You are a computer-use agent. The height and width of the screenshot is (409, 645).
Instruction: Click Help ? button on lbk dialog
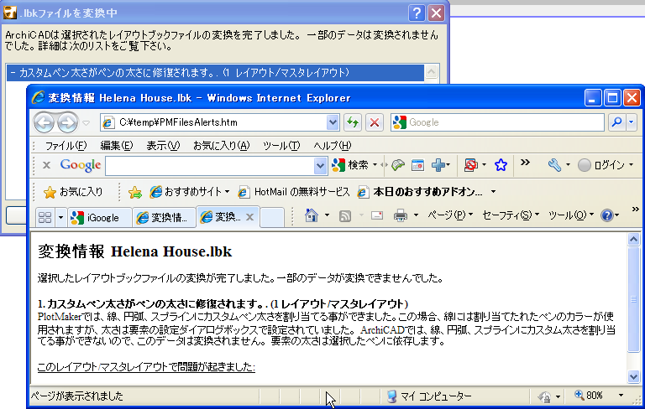(417, 13)
